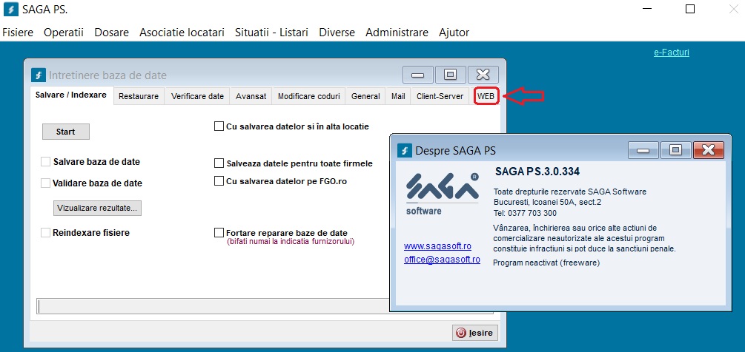745x352 pixels.
Task: Open the Administrare menu
Action: [x=397, y=33]
